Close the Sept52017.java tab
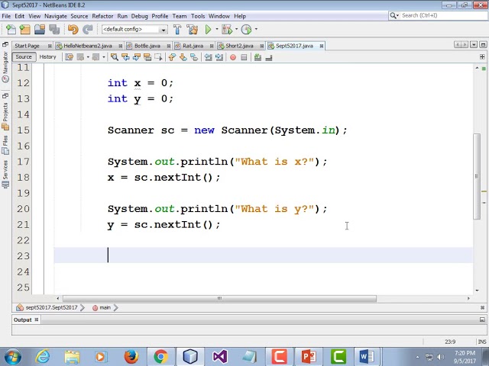The height and width of the screenshot is (366, 489). (322, 47)
